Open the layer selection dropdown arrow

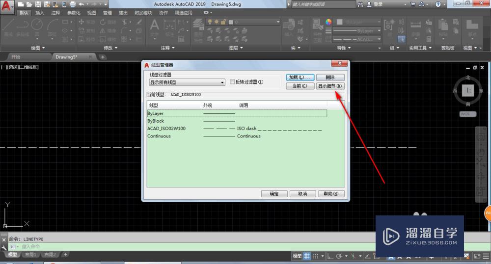(278, 22)
